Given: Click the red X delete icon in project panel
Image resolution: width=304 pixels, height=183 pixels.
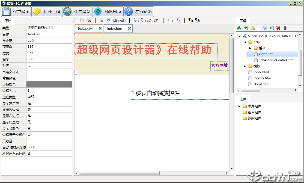Looking at the screenshot, I should (278, 28).
